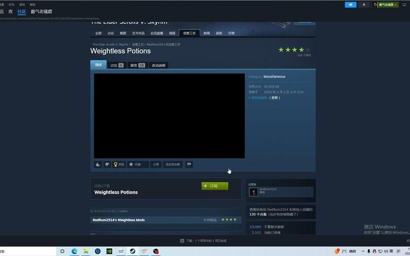Open the 截图 screenshots hub tab
The image size is (410, 256).
pos(123,33)
